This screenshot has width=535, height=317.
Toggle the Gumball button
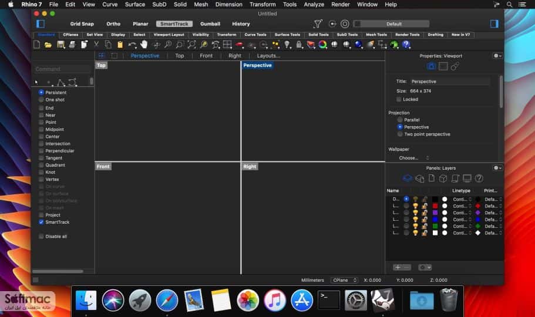click(x=210, y=24)
